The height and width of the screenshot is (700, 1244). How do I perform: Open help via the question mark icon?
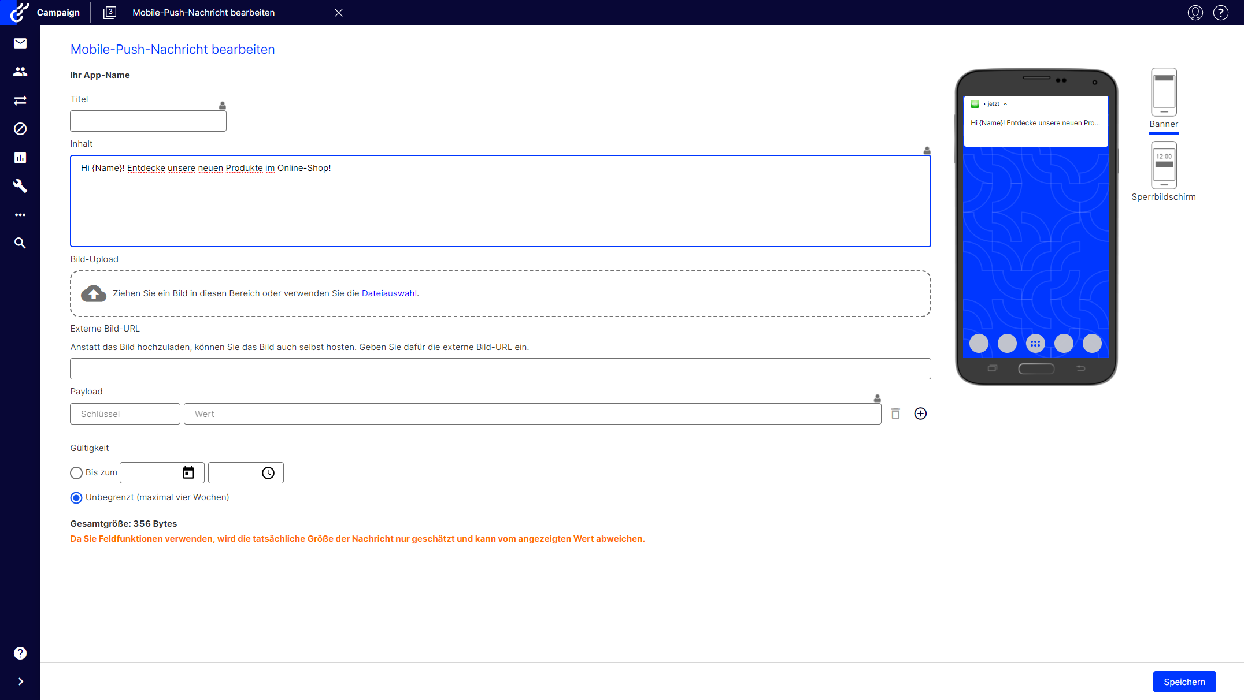[1220, 12]
